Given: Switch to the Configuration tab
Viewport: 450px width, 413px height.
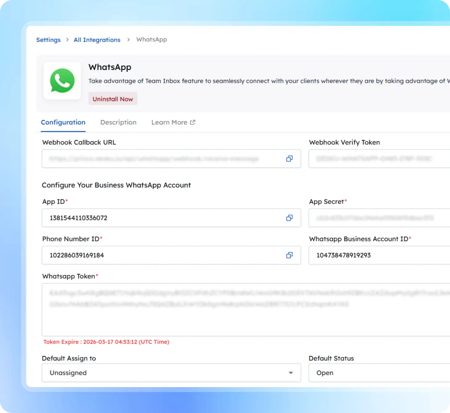Looking at the screenshot, I should [x=63, y=122].
